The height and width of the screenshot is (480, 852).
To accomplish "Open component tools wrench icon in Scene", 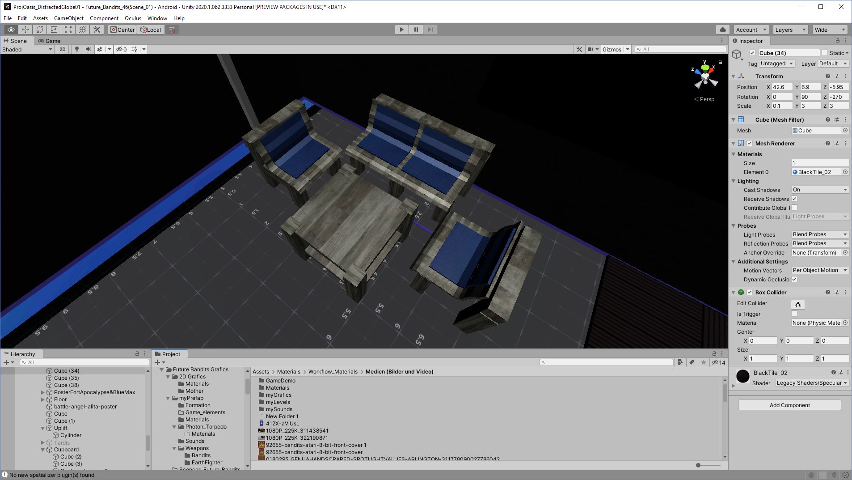I will [579, 49].
